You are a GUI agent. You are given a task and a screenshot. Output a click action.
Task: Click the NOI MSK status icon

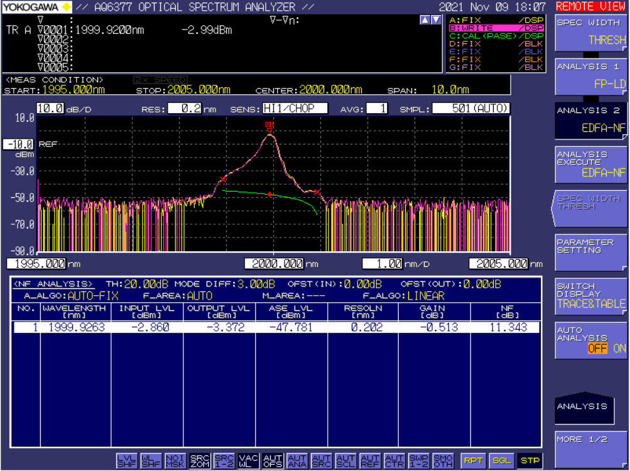pos(175,461)
